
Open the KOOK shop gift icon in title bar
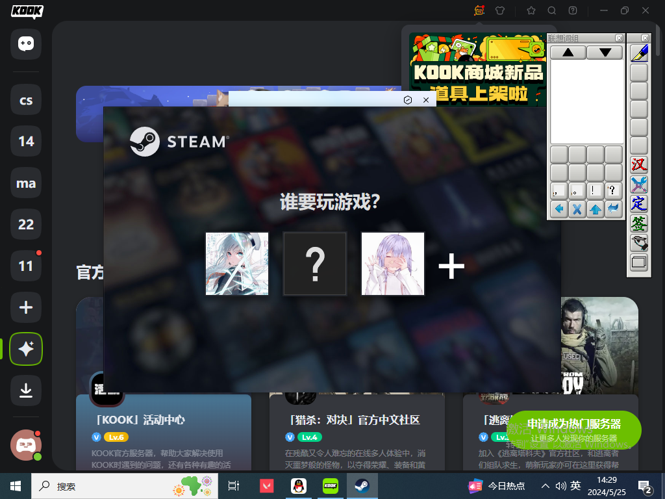coord(479,10)
